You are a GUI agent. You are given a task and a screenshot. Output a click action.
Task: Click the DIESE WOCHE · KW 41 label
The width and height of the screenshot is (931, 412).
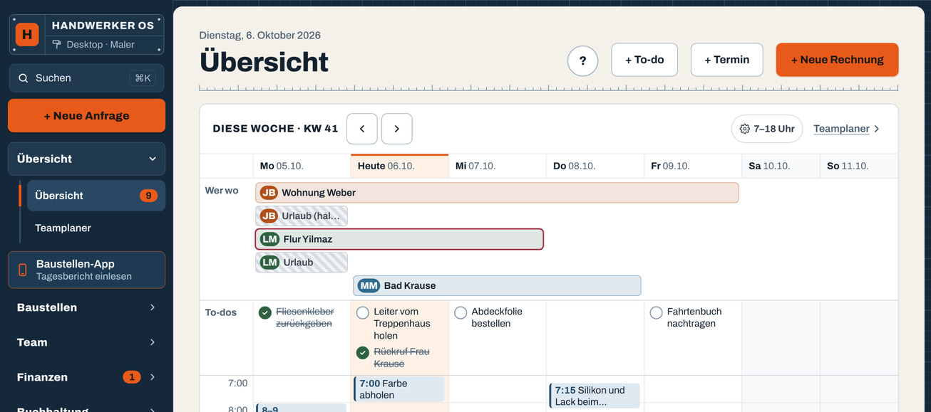pyautogui.click(x=275, y=129)
